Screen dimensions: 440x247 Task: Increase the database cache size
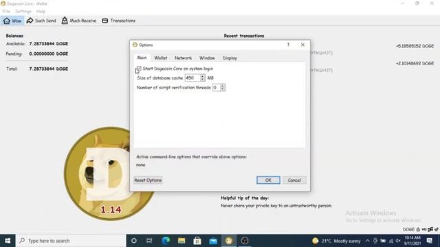[x=203, y=76]
